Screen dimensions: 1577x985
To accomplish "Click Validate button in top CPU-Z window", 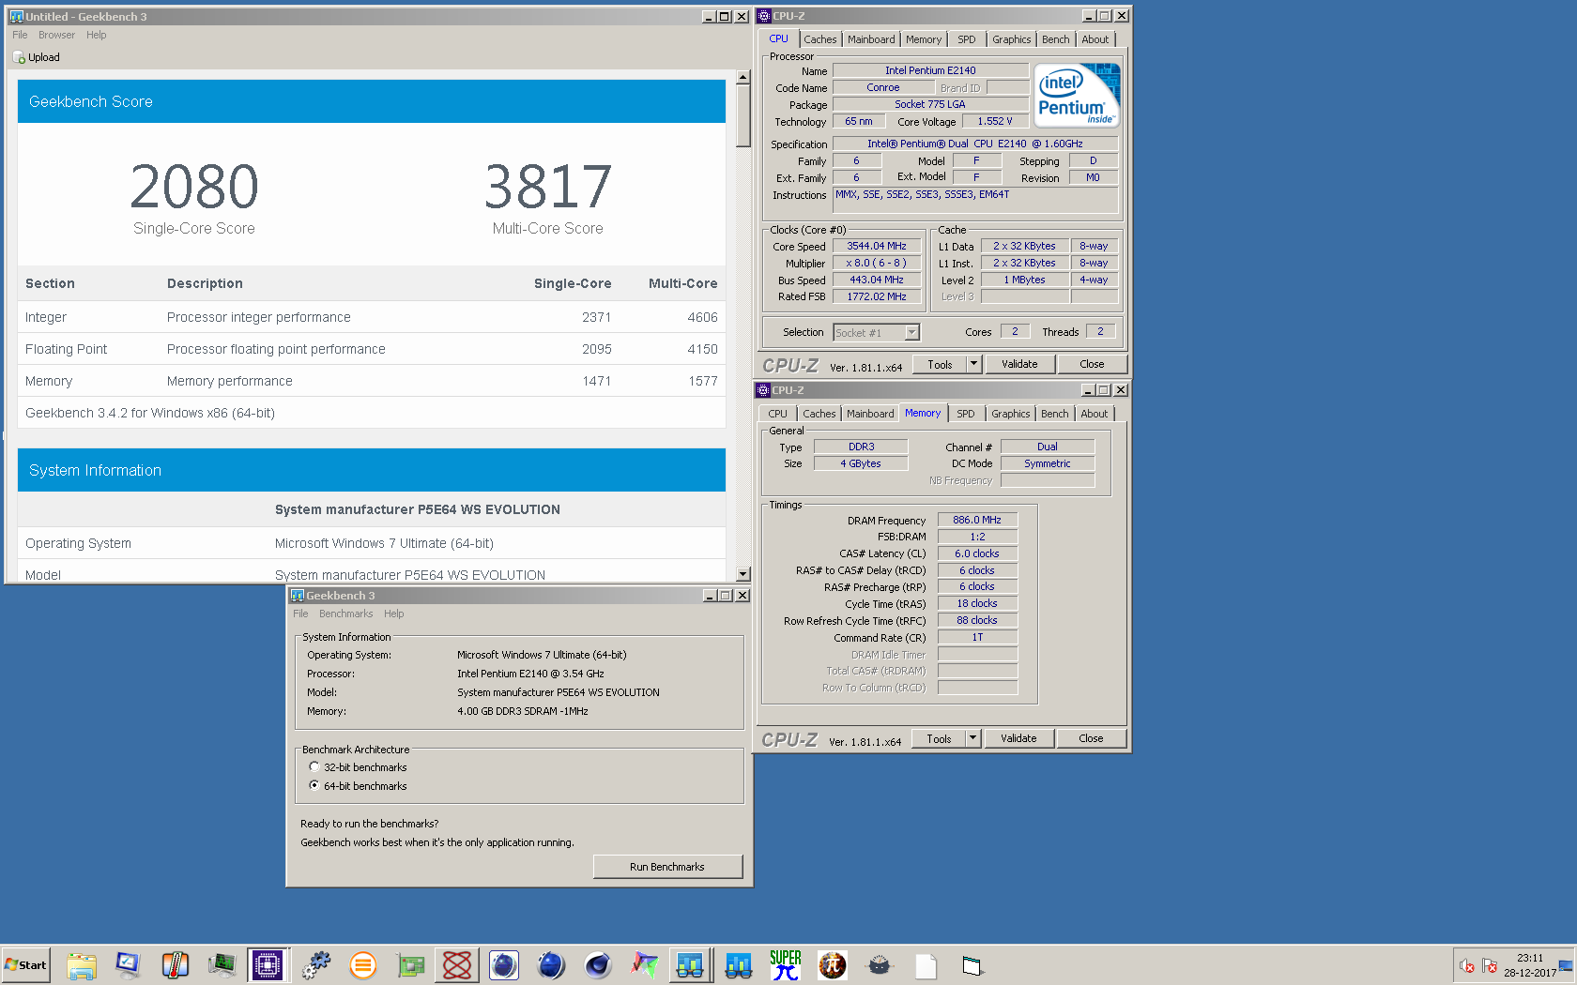I will click(1019, 364).
